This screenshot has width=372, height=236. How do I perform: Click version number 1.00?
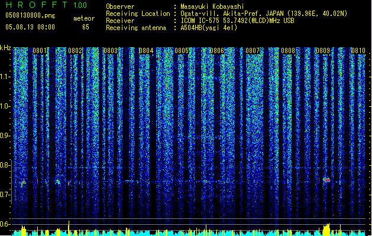point(80,5)
